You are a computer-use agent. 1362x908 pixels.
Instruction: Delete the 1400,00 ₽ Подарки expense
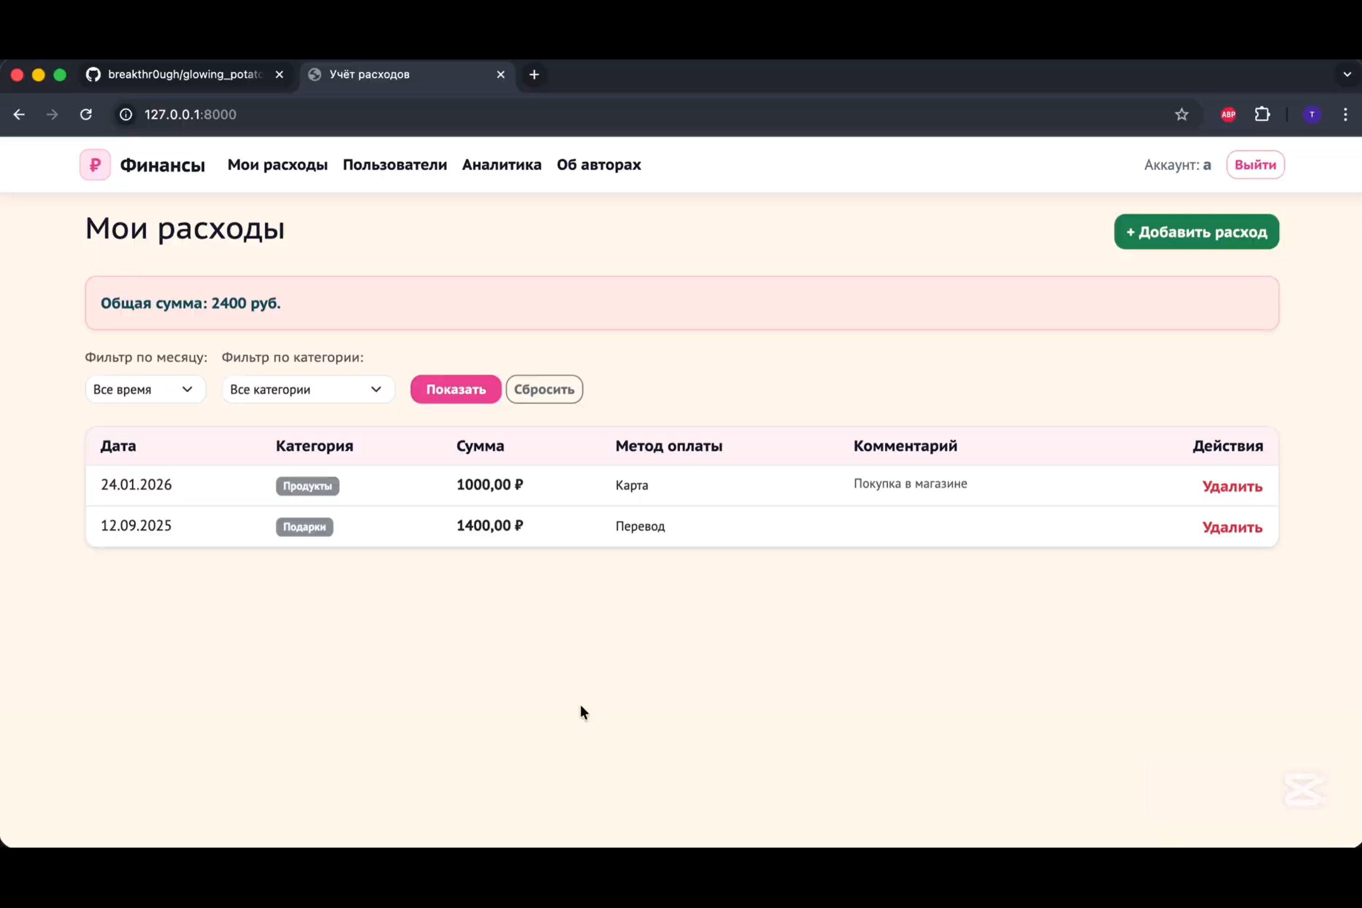coord(1232,528)
